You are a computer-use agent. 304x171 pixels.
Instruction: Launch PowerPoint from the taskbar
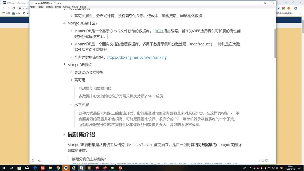pos(121,168)
